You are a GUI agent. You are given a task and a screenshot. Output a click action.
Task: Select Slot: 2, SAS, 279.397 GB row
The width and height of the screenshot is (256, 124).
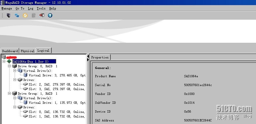57,84
